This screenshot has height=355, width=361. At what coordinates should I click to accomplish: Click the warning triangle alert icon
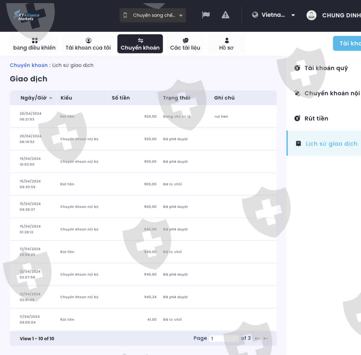click(x=225, y=15)
